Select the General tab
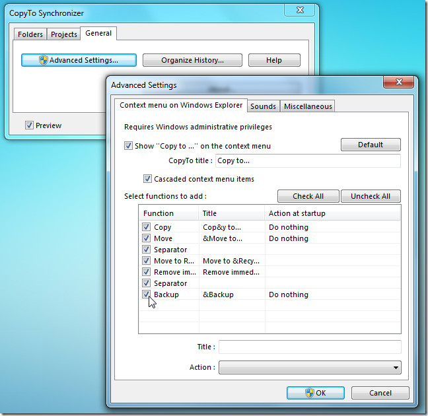428x416 pixels. (x=98, y=33)
